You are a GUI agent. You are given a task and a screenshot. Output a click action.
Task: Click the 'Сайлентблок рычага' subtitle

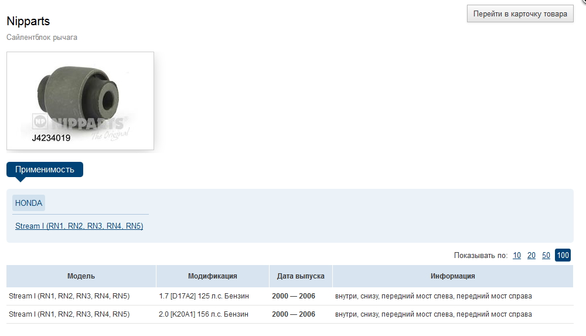42,38
